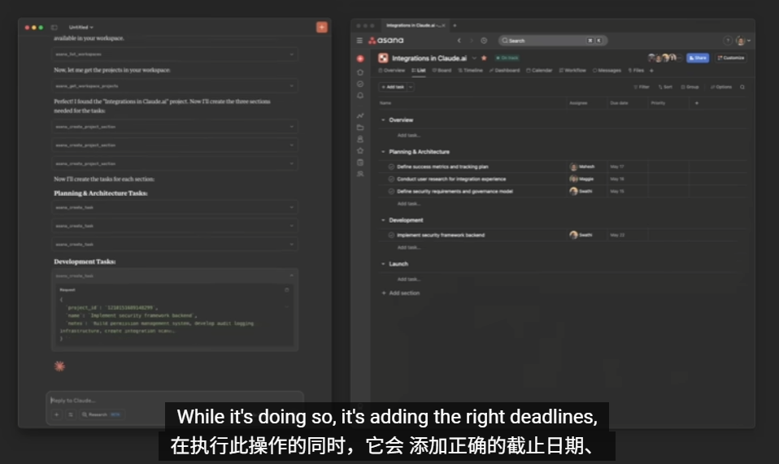This screenshot has width=779, height=464.
Task: Toggle the Claude sidebar panel icon
Action: tap(54, 28)
